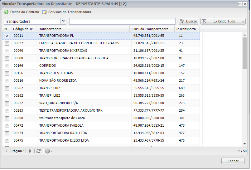The image size is (251, 170).
Task: Select code cell 00146
Action: coord(24,66)
